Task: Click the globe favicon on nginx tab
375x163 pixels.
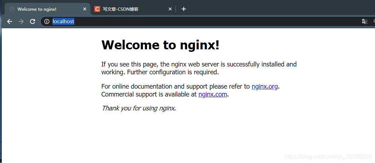Action: pyautogui.click(x=12, y=9)
